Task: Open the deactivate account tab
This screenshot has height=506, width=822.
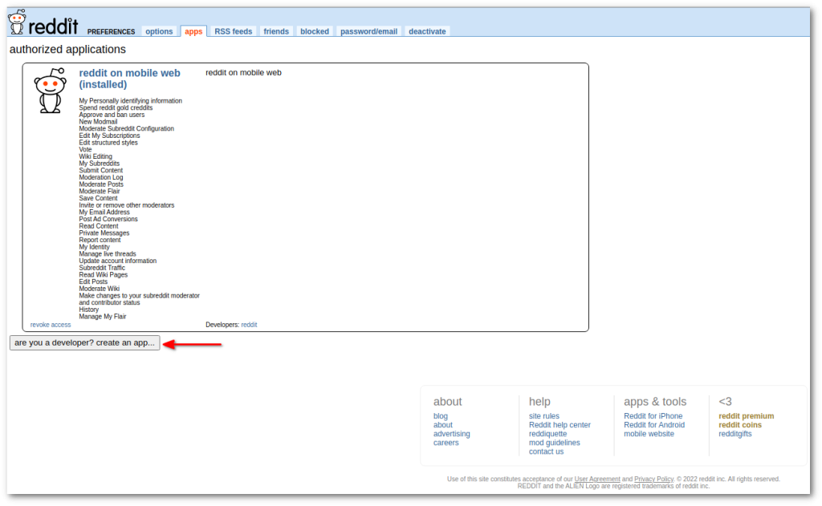Action: pyautogui.click(x=426, y=31)
